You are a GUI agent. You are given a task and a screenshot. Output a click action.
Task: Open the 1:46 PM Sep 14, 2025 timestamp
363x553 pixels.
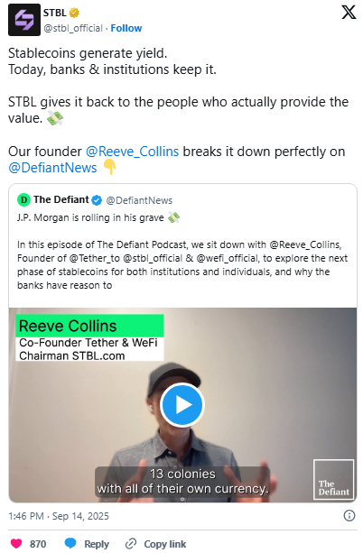click(59, 516)
